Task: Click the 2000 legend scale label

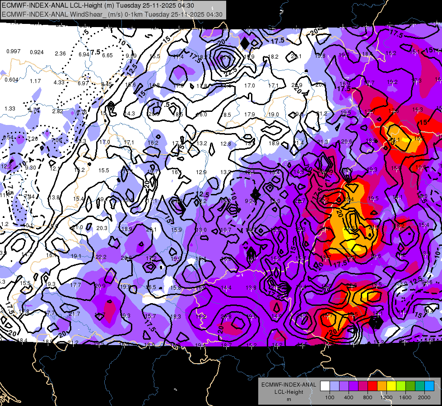Action: pyautogui.click(x=424, y=397)
